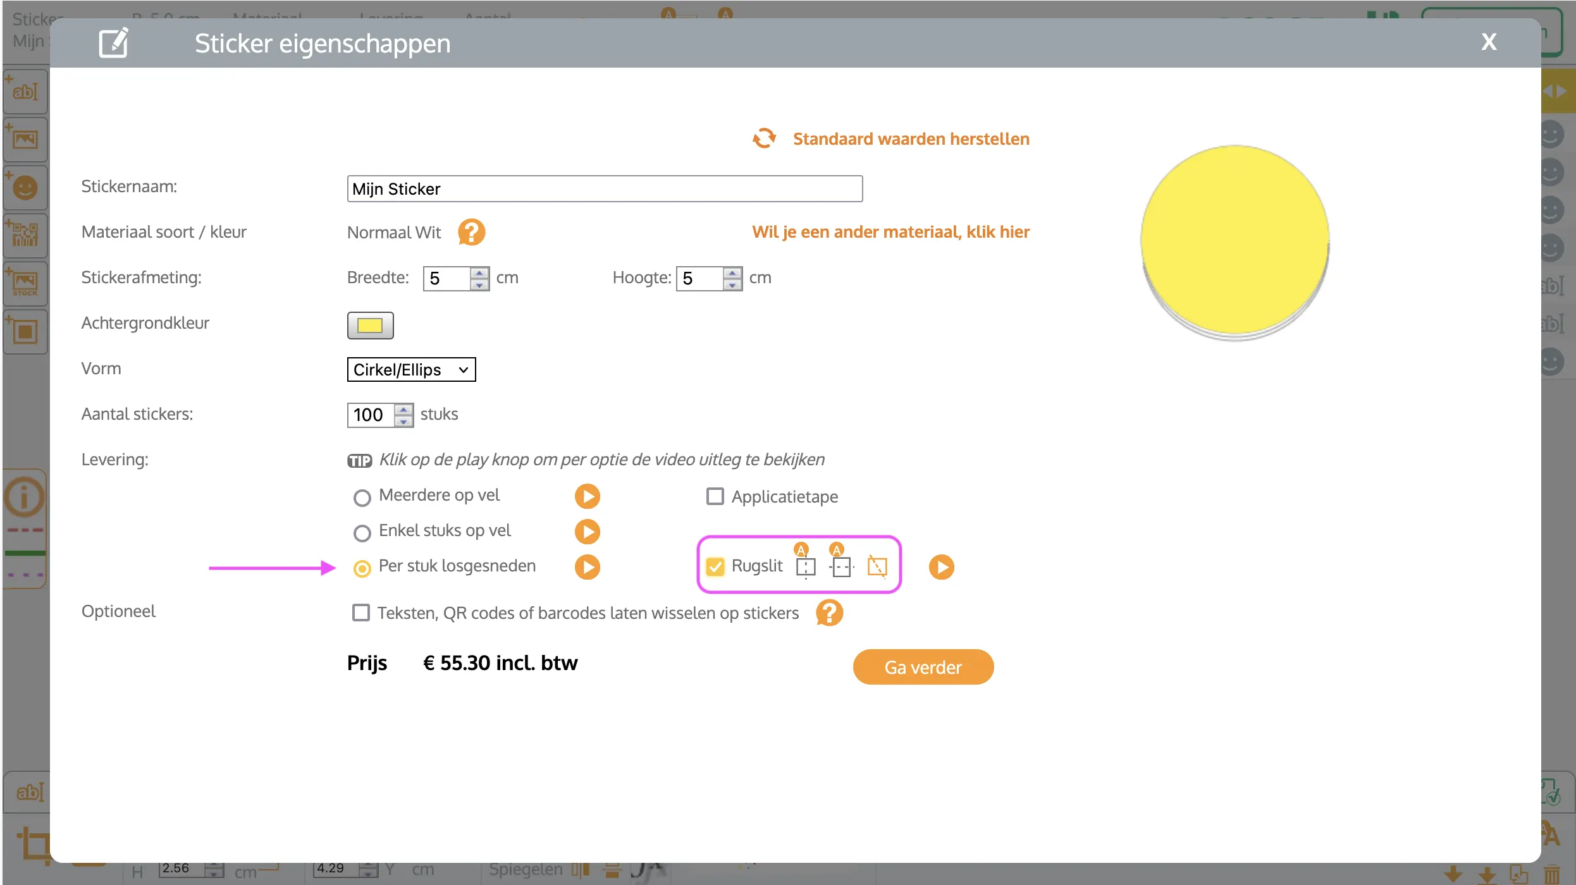The image size is (1576, 885).
Task: Click the info circle icon in sidebar
Action: click(24, 496)
